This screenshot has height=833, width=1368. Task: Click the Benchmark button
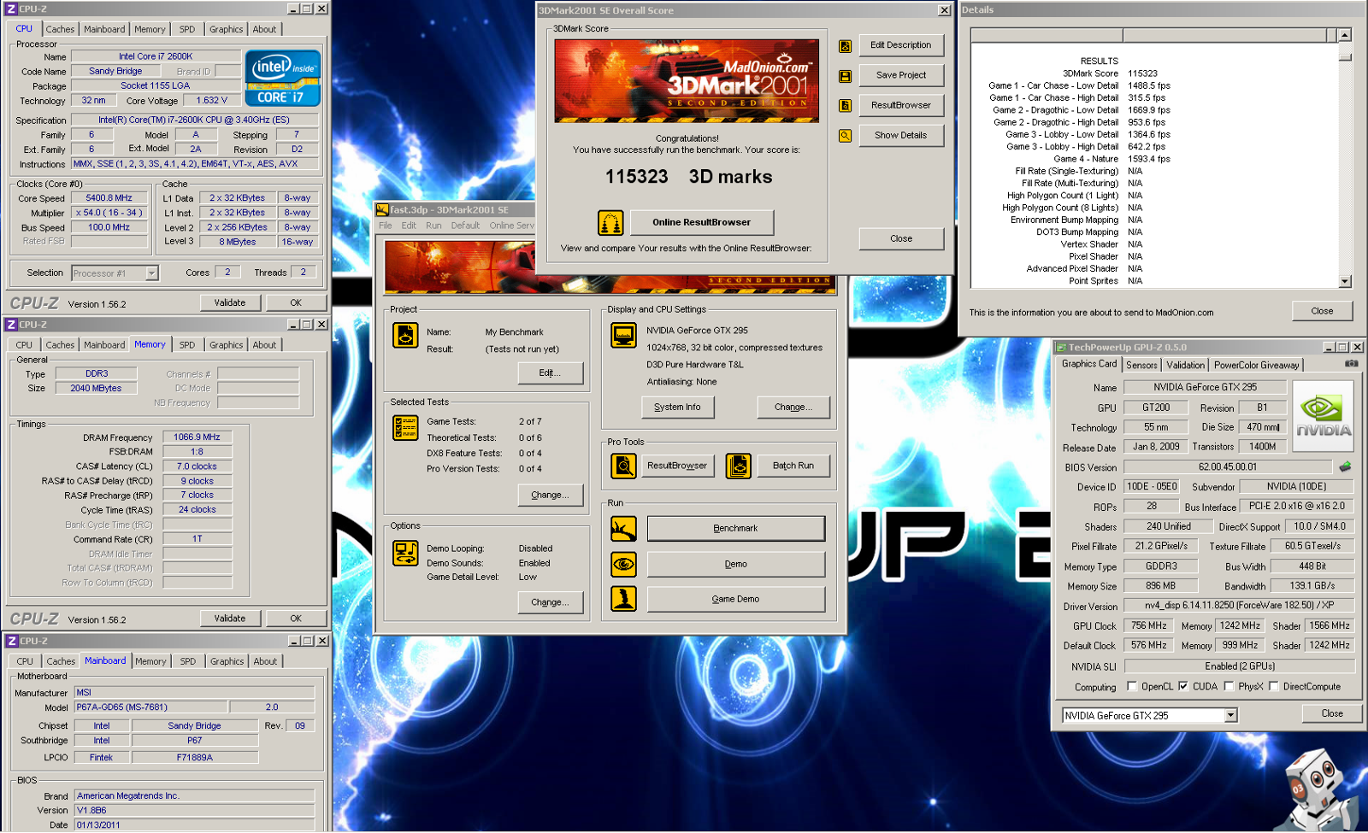pyautogui.click(x=736, y=529)
